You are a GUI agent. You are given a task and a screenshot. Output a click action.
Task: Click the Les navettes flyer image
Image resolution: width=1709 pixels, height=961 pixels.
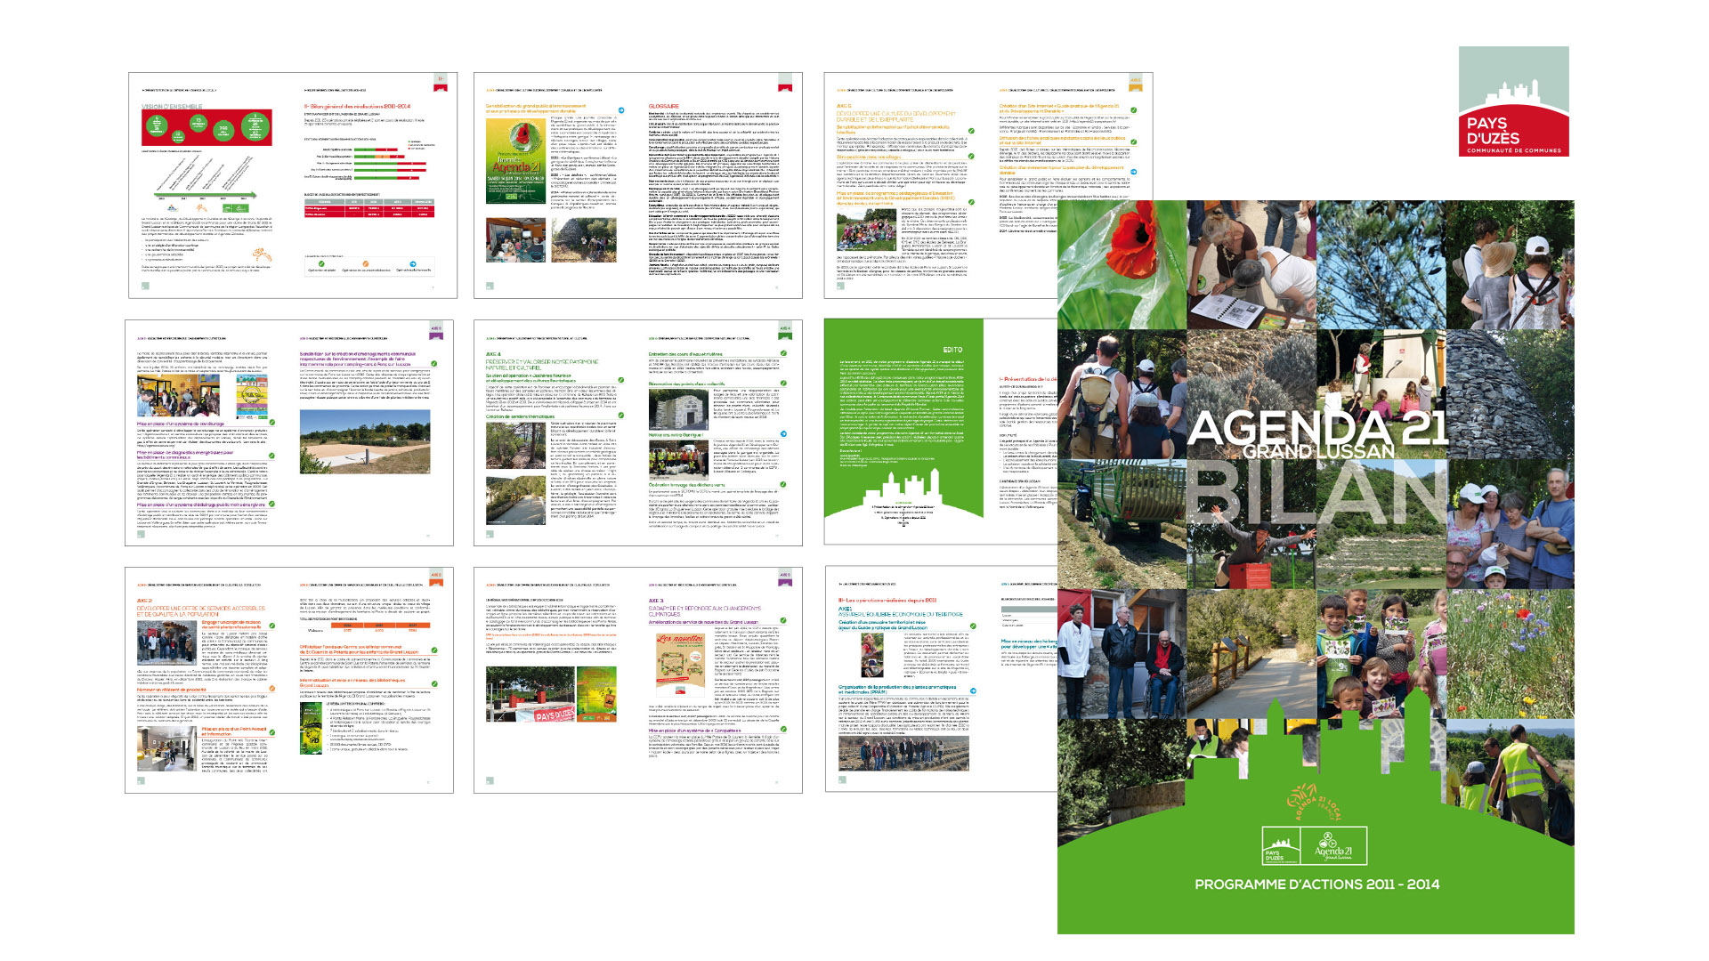tap(680, 666)
